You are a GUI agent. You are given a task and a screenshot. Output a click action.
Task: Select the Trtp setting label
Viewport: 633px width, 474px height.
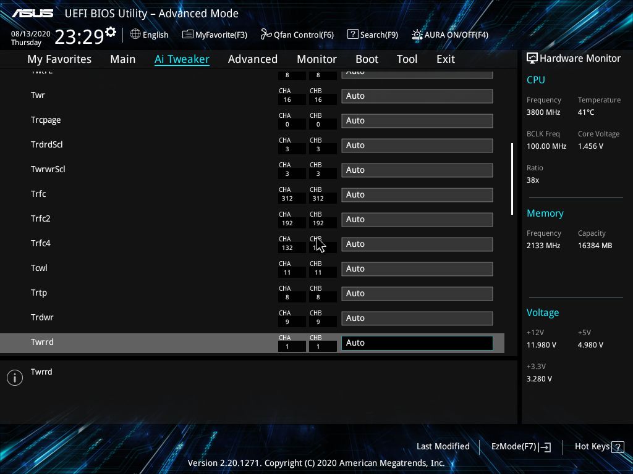click(x=39, y=293)
